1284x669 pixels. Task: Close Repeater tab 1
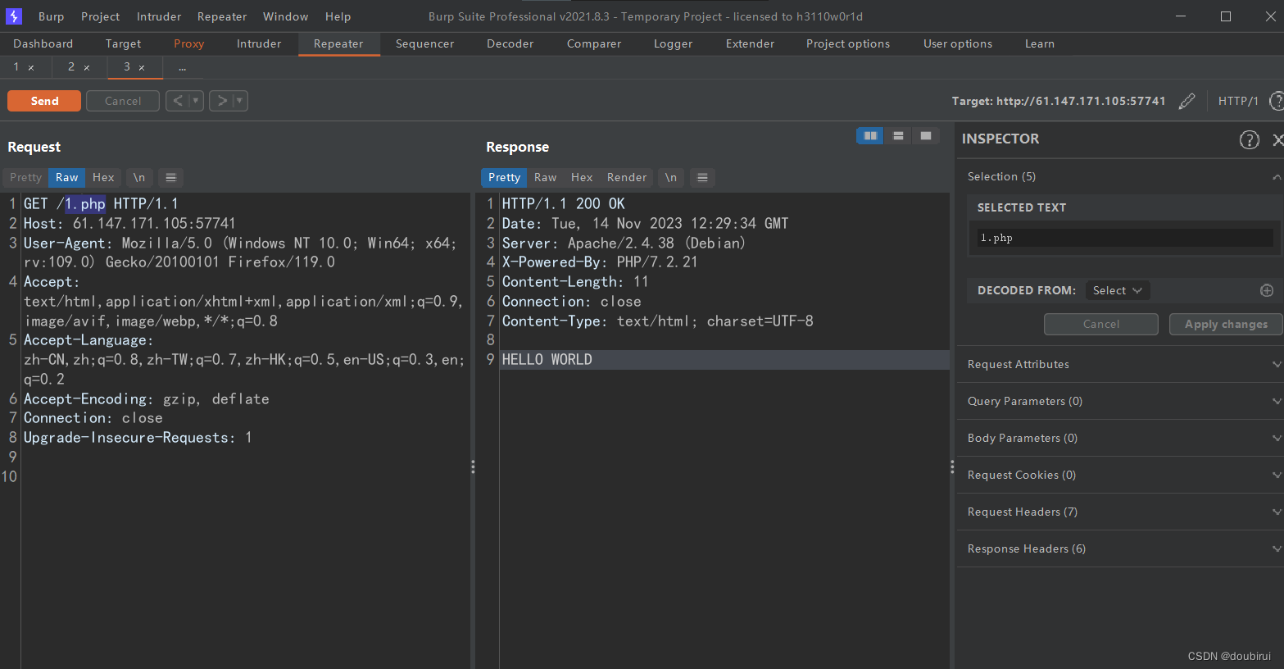(31, 67)
